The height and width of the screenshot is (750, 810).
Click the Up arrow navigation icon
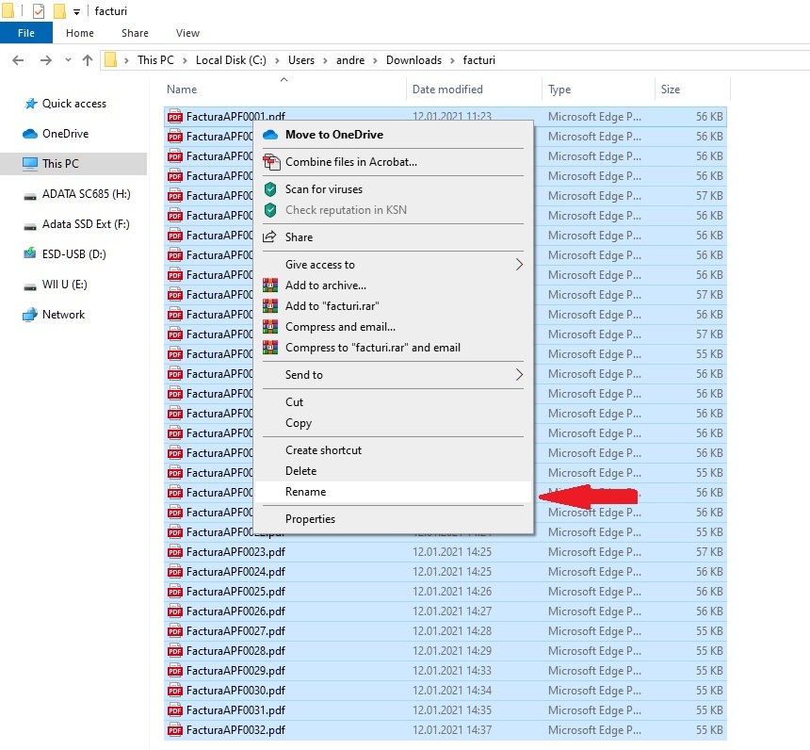tap(88, 60)
